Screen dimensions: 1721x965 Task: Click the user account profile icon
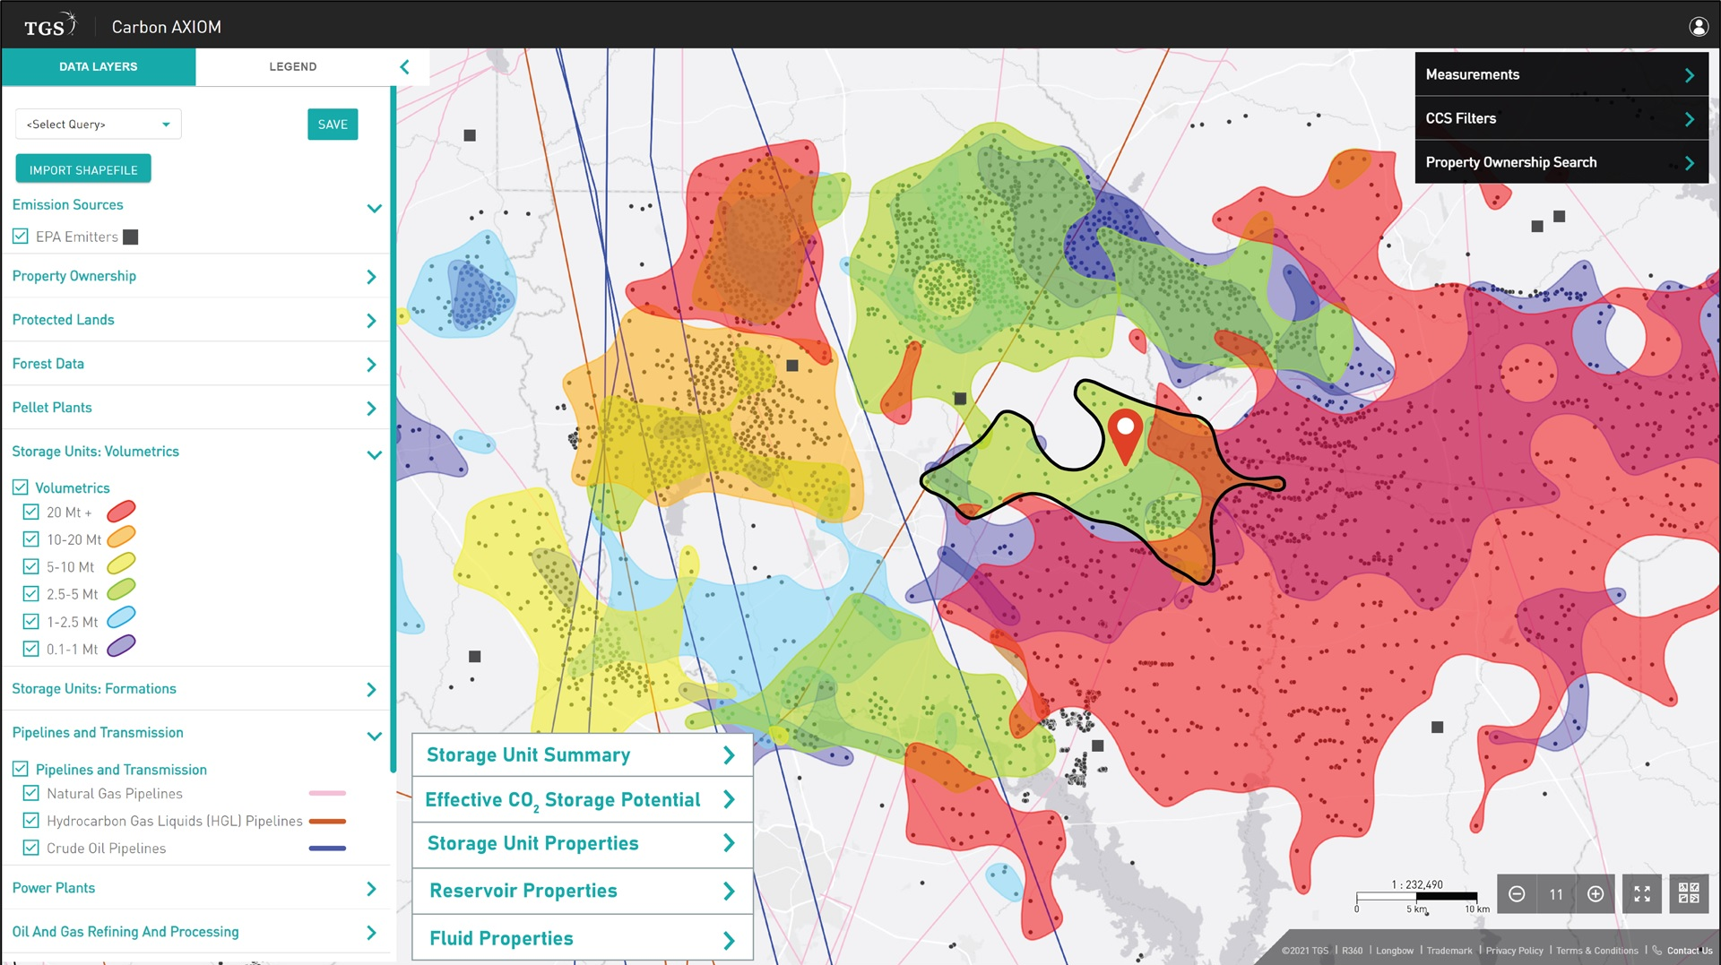pos(1698,27)
